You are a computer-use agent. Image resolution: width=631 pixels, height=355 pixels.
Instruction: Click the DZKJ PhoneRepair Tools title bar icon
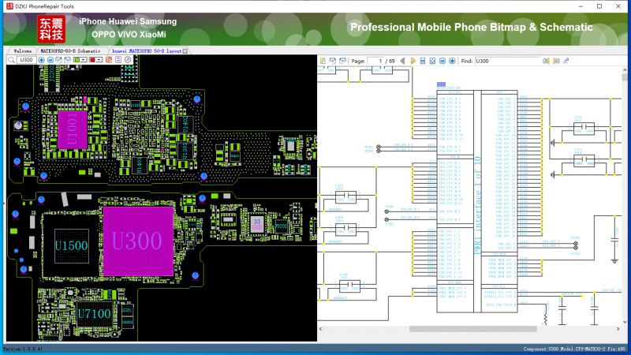[x=9, y=6]
